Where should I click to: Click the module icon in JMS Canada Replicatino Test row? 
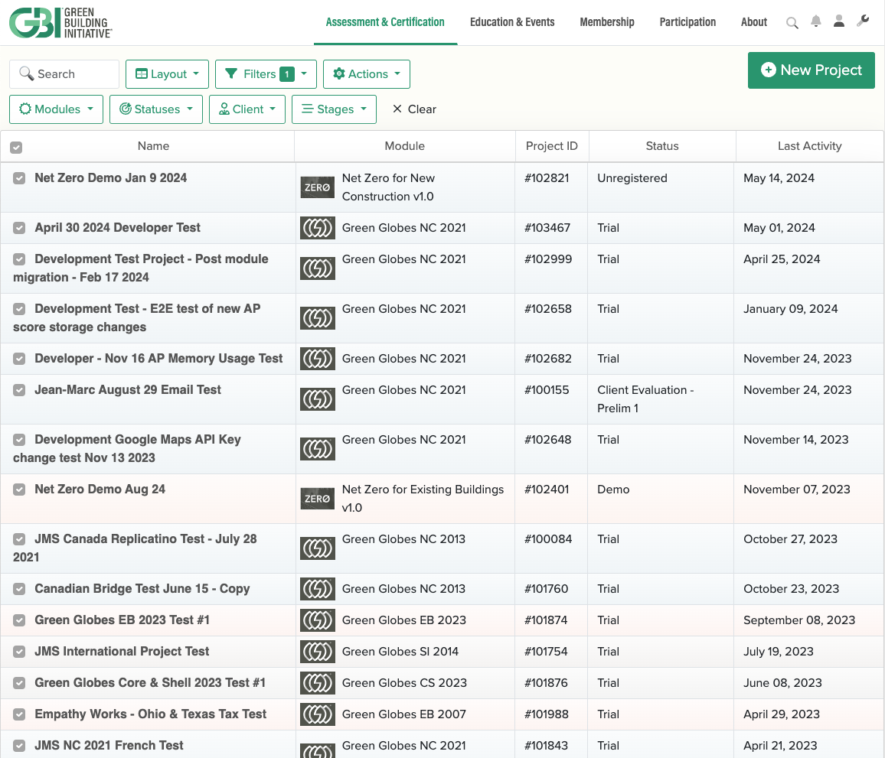(x=317, y=548)
